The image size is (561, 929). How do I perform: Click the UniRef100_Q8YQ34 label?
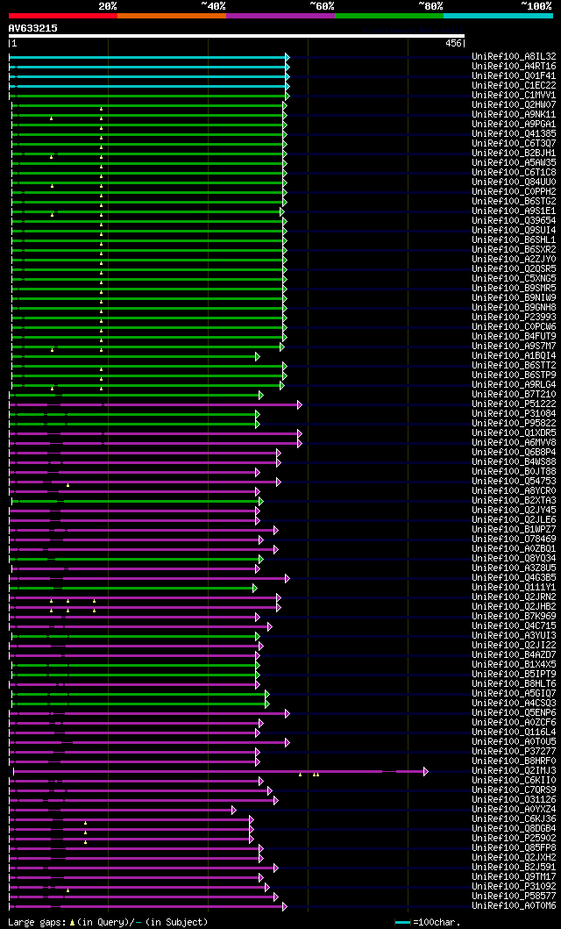(x=514, y=559)
